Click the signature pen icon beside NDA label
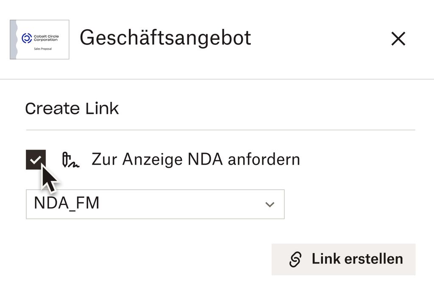 71,160
